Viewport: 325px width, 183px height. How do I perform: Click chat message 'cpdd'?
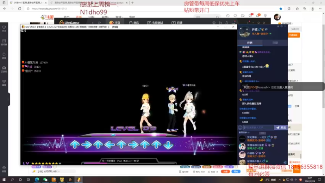[x=245, y=94]
